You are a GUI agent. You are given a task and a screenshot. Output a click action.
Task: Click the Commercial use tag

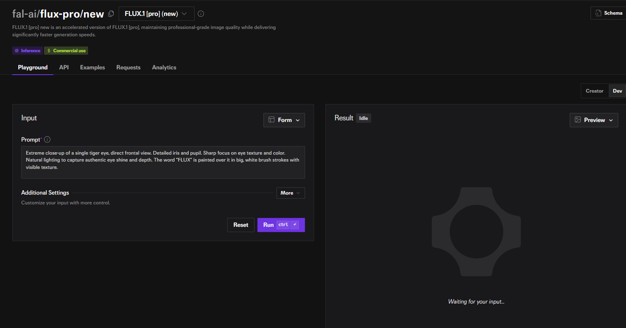[x=66, y=51]
